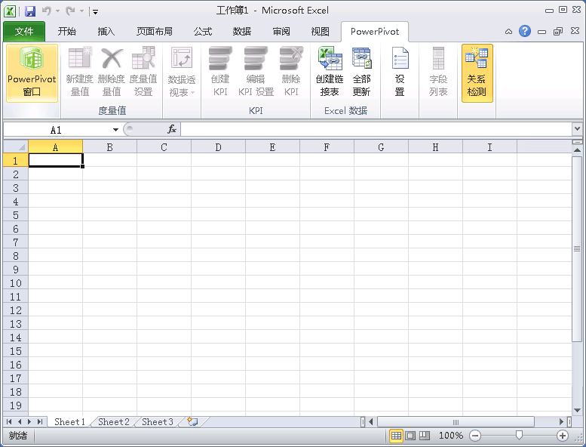Go to next sheet navigation arrow
Screen dimensions: 586x447
click(29, 422)
